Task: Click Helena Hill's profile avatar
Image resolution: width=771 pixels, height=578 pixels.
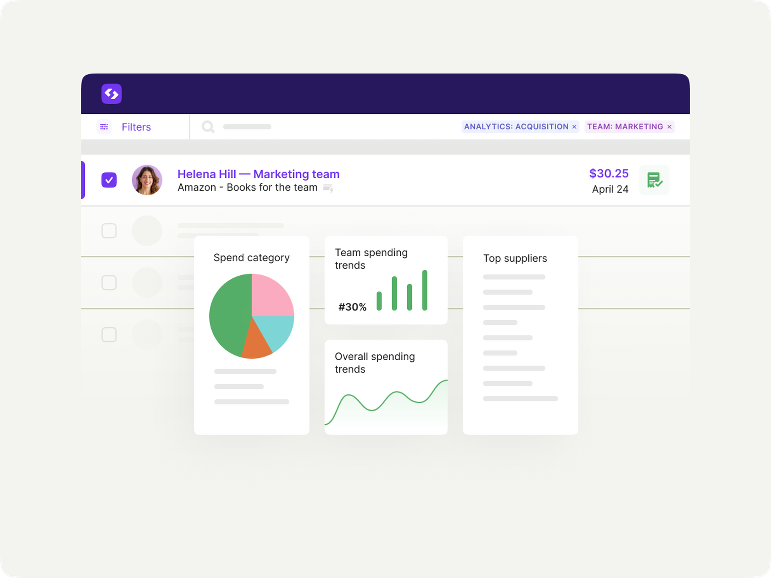Action: [x=147, y=180]
